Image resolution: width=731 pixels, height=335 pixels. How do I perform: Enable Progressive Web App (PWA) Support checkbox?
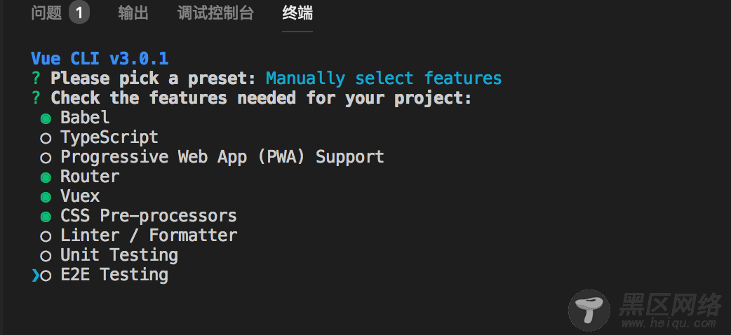point(45,158)
